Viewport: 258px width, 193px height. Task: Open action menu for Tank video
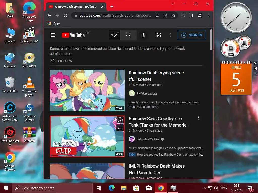198,118
